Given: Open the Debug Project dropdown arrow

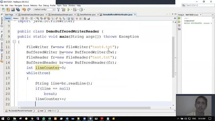Looking at the screenshot, I should click(78, 9).
